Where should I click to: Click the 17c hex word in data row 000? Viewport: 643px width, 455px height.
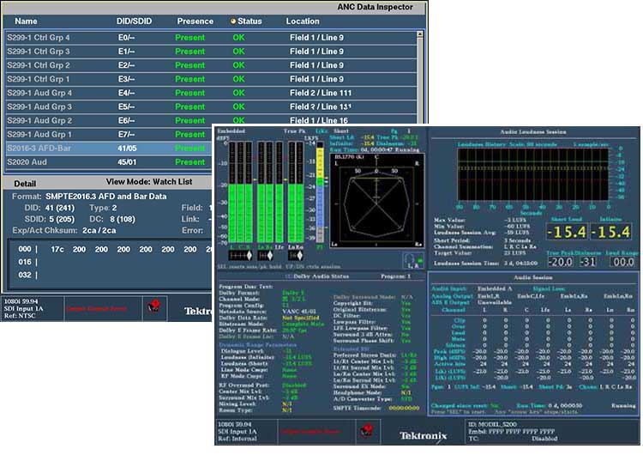point(57,249)
